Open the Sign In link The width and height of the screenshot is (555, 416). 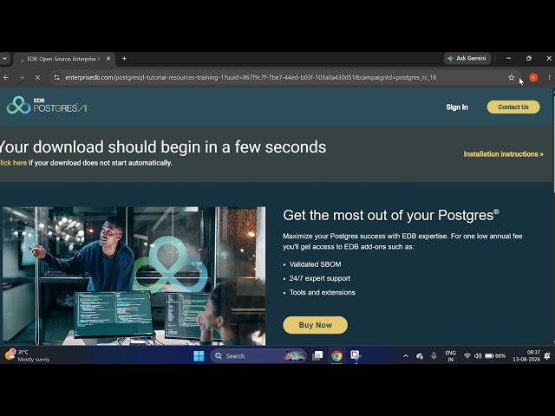coord(457,107)
